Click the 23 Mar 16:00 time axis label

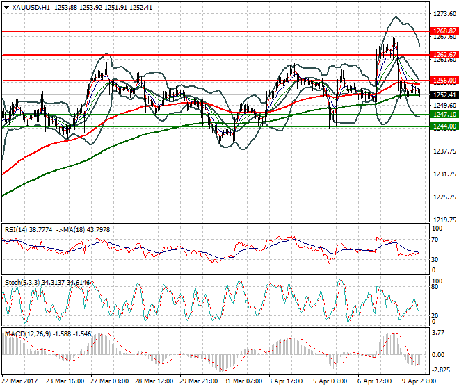tap(65, 381)
